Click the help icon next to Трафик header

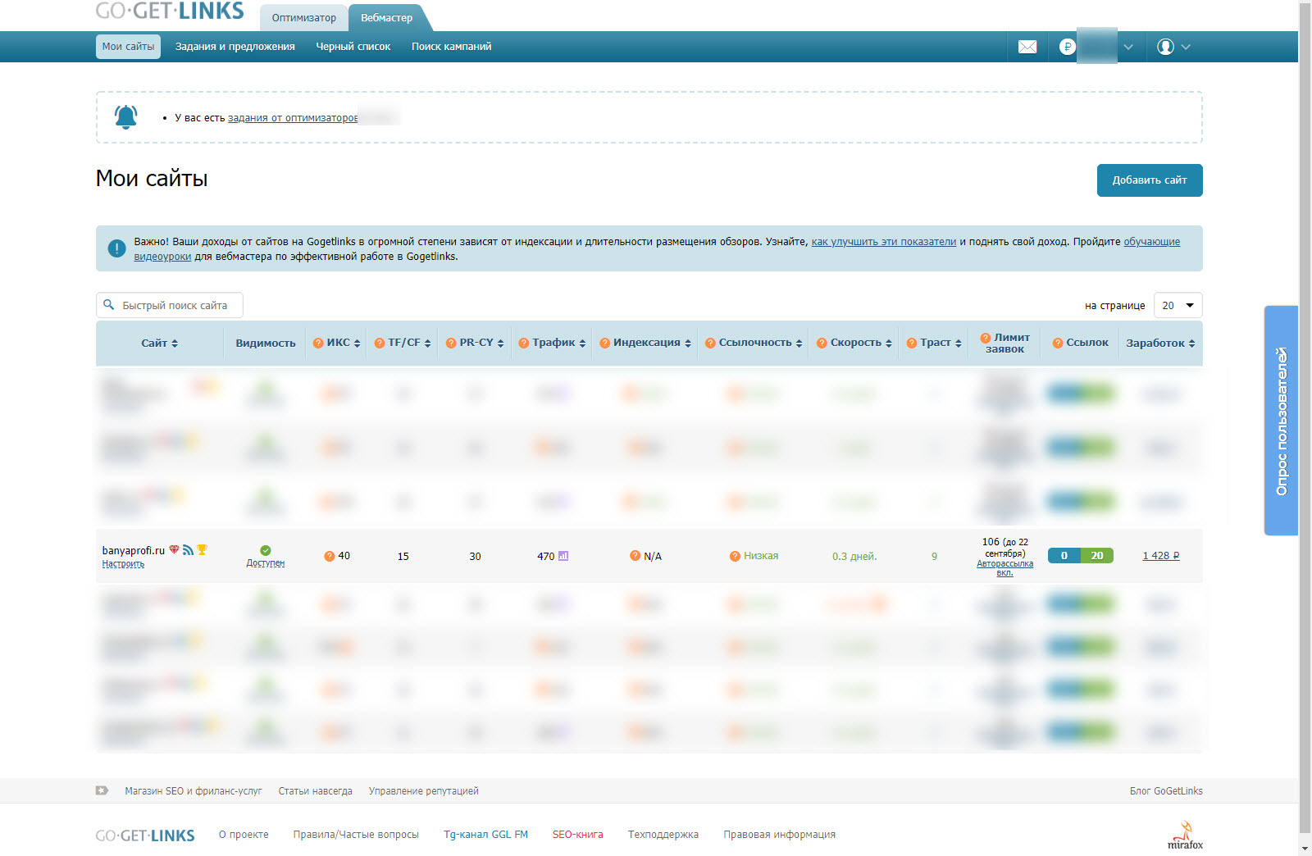[524, 343]
